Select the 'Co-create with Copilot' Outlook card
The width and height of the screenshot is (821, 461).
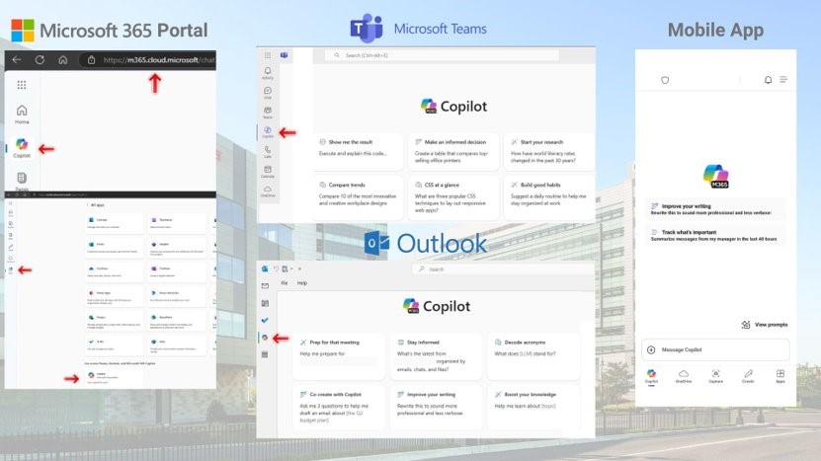point(339,407)
